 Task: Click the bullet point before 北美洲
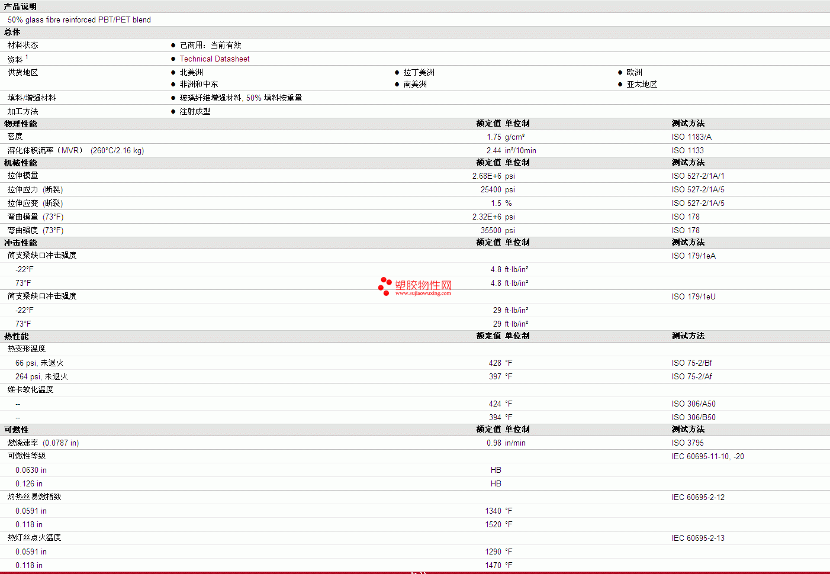[x=173, y=73]
